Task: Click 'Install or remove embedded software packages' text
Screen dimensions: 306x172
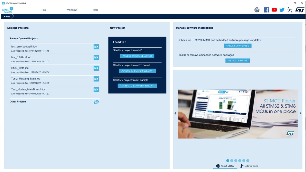Action: [206, 55]
